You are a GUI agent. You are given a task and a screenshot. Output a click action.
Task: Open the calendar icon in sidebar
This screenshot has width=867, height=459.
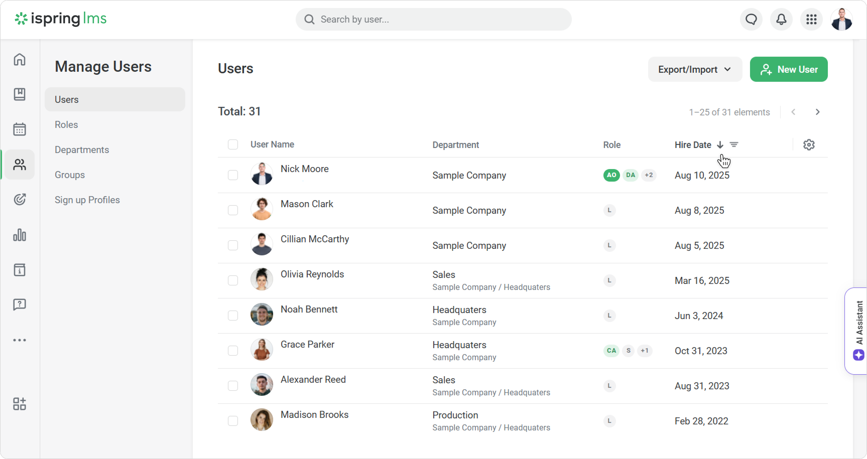tap(20, 129)
